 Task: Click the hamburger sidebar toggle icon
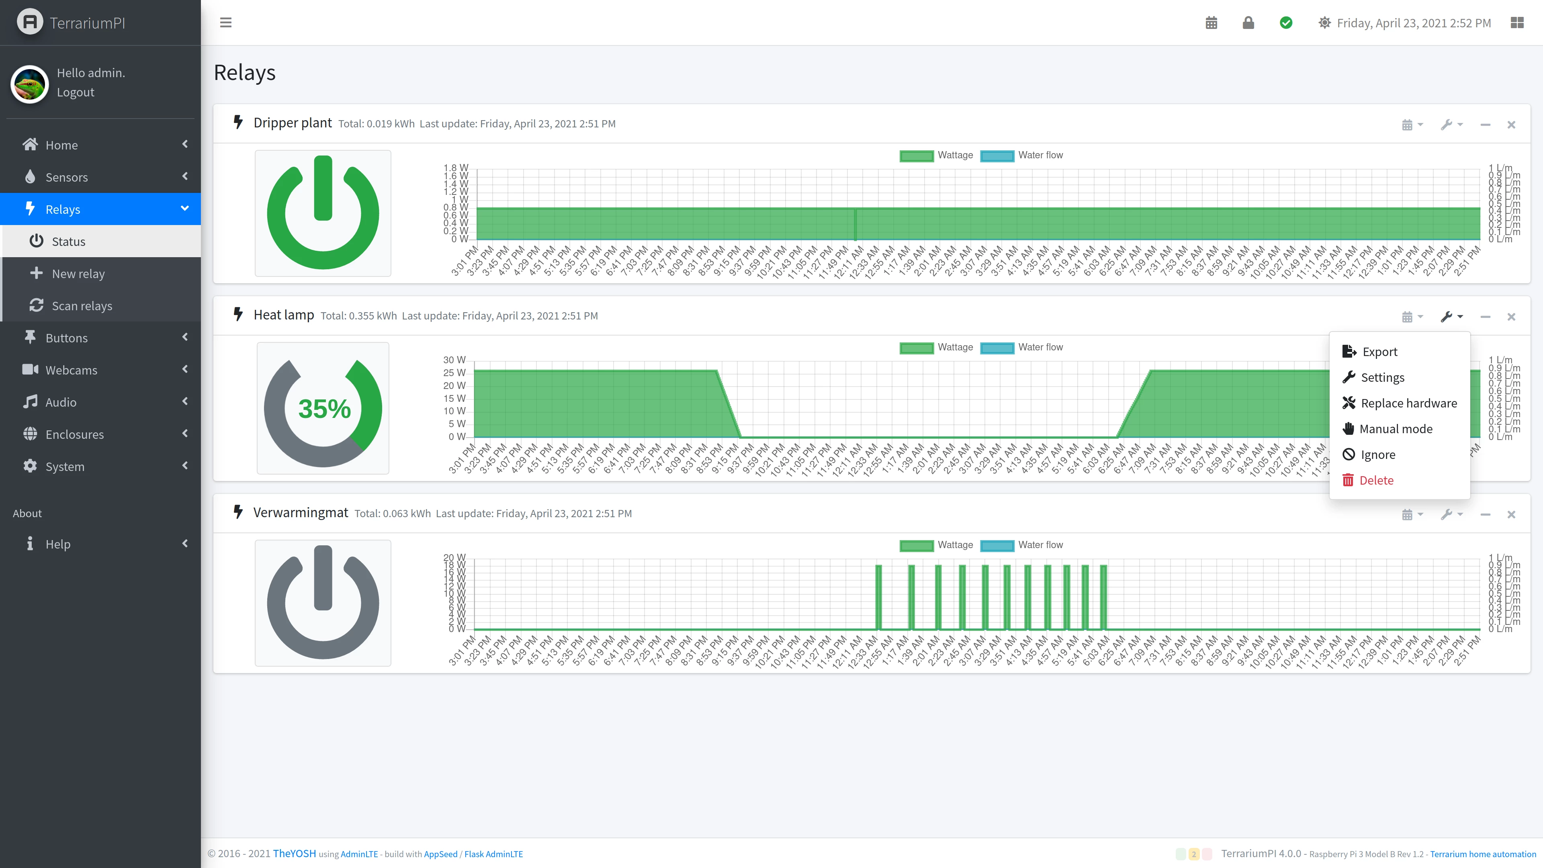coord(226,23)
